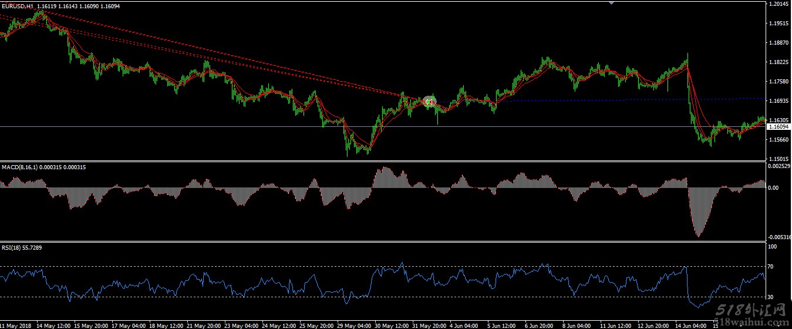Click the 1.16305 price axis label
This screenshot has width=792, height=329.
[x=779, y=120]
